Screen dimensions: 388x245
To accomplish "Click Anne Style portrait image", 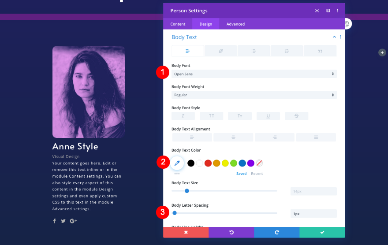I will point(89,92).
